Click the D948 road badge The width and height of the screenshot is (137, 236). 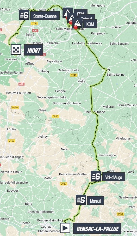click(73, 75)
